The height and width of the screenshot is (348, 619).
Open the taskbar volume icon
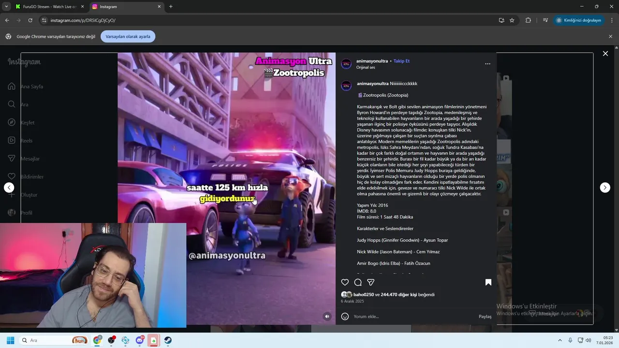589,340
